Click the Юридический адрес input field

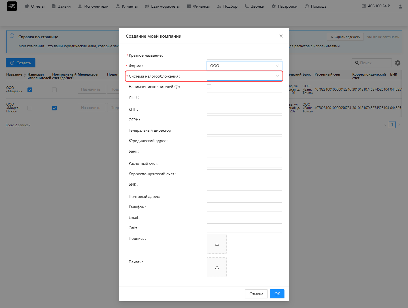tap(245, 141)
